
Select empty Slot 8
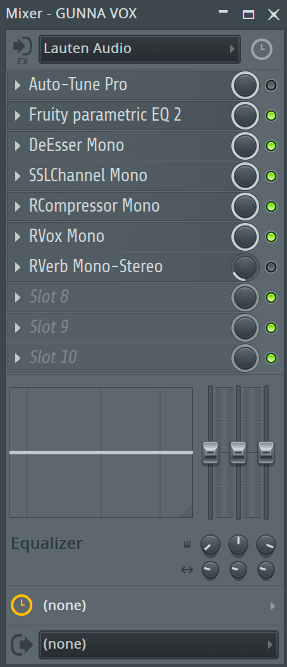coord(49,297)
